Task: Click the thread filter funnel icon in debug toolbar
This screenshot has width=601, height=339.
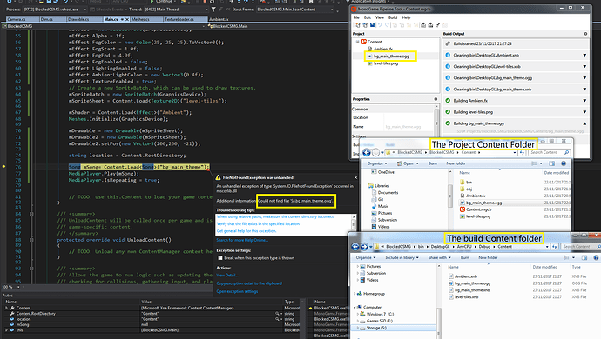Action: (x=213, y=10)
